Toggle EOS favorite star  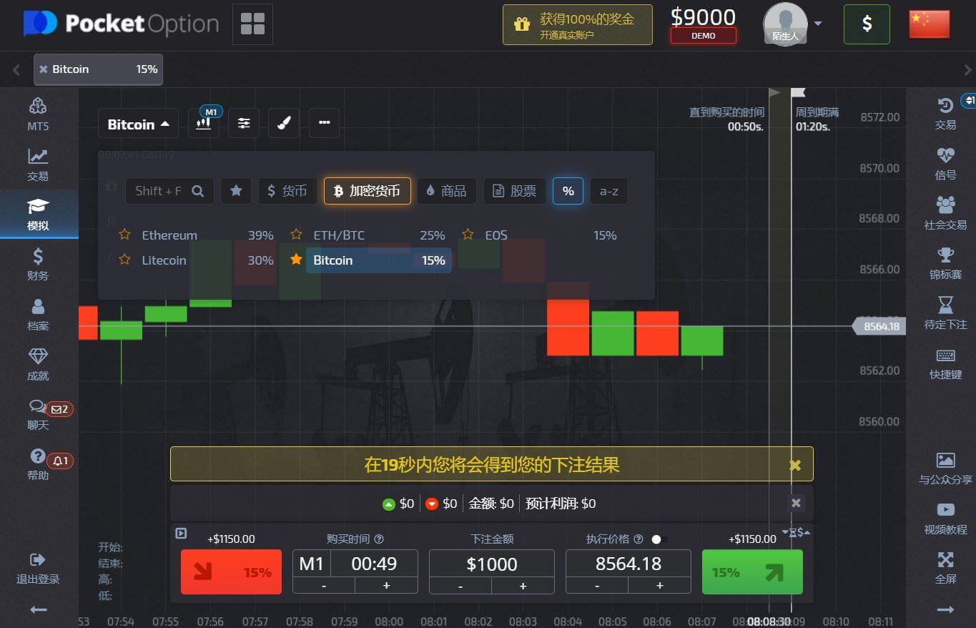click(468, 235)
